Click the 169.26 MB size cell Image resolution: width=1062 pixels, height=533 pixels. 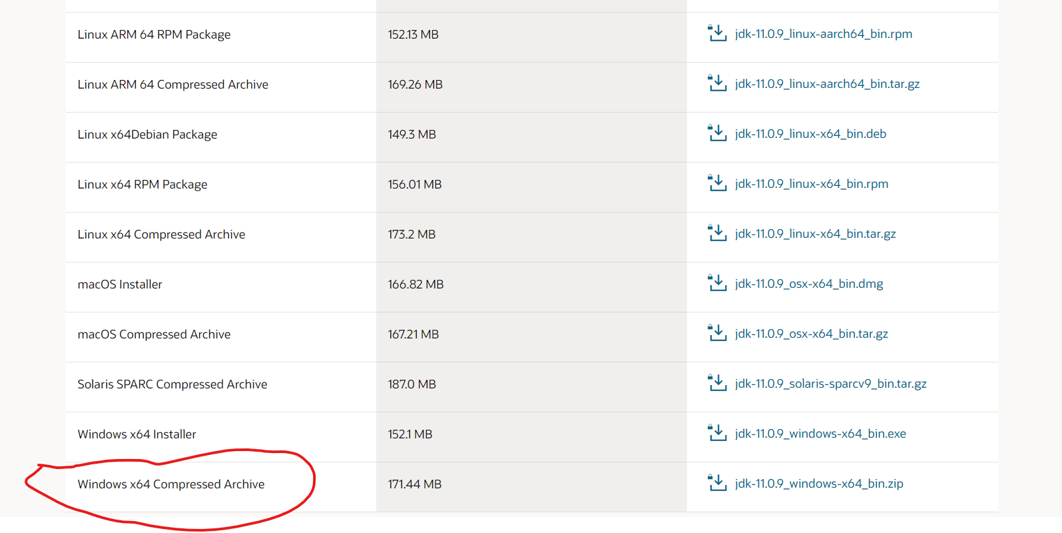[x=531, y=87]
